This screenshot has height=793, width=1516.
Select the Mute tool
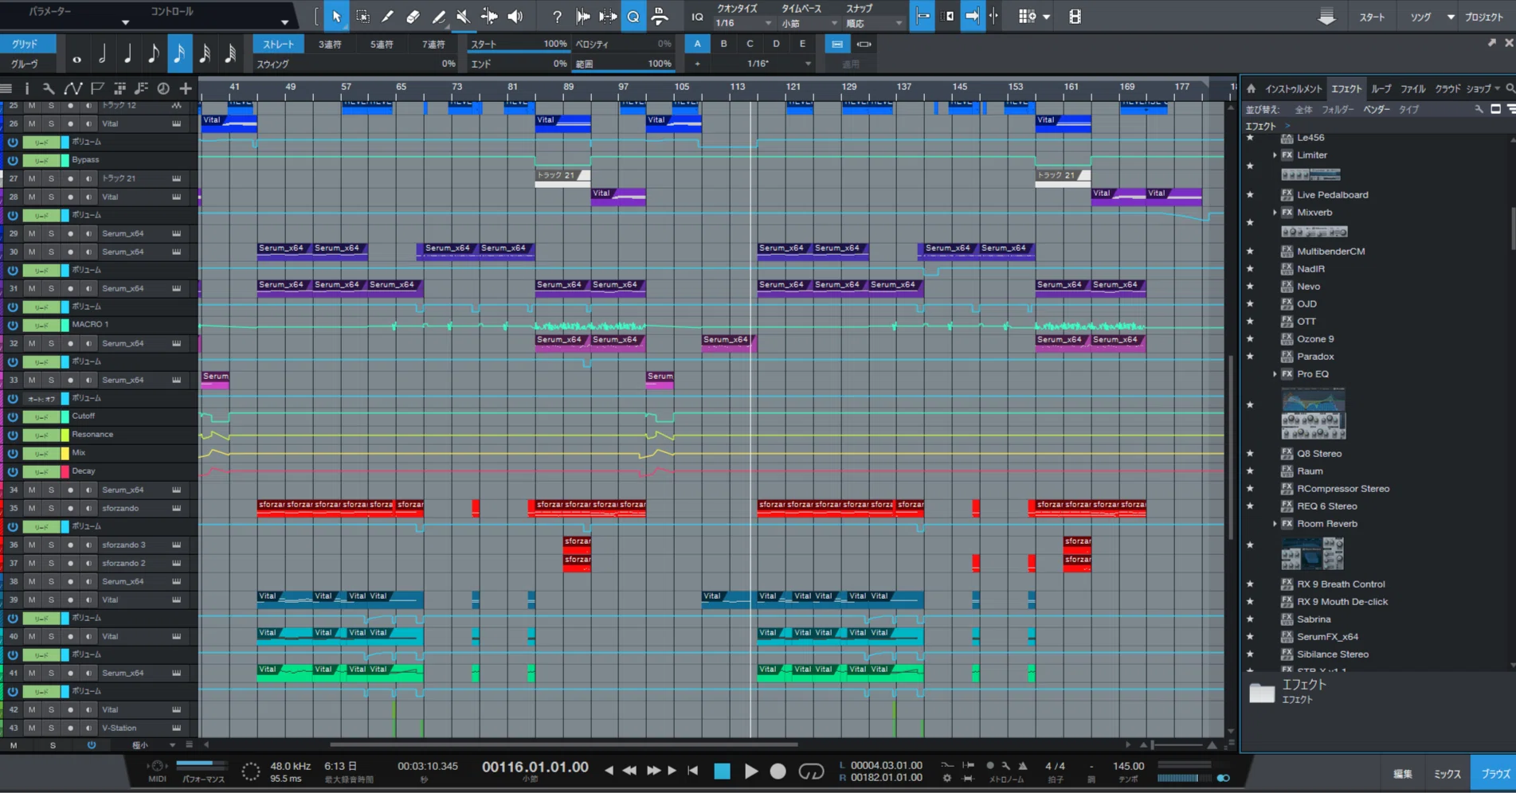tap(464, 17)
